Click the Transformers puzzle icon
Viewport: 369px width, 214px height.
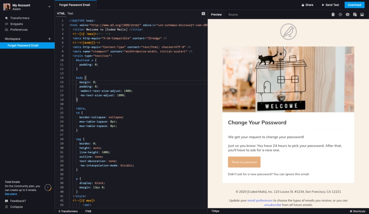[x=6, y=18]
